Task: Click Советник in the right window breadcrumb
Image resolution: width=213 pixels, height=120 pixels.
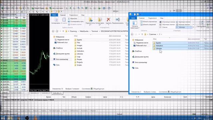Action: 152,34
